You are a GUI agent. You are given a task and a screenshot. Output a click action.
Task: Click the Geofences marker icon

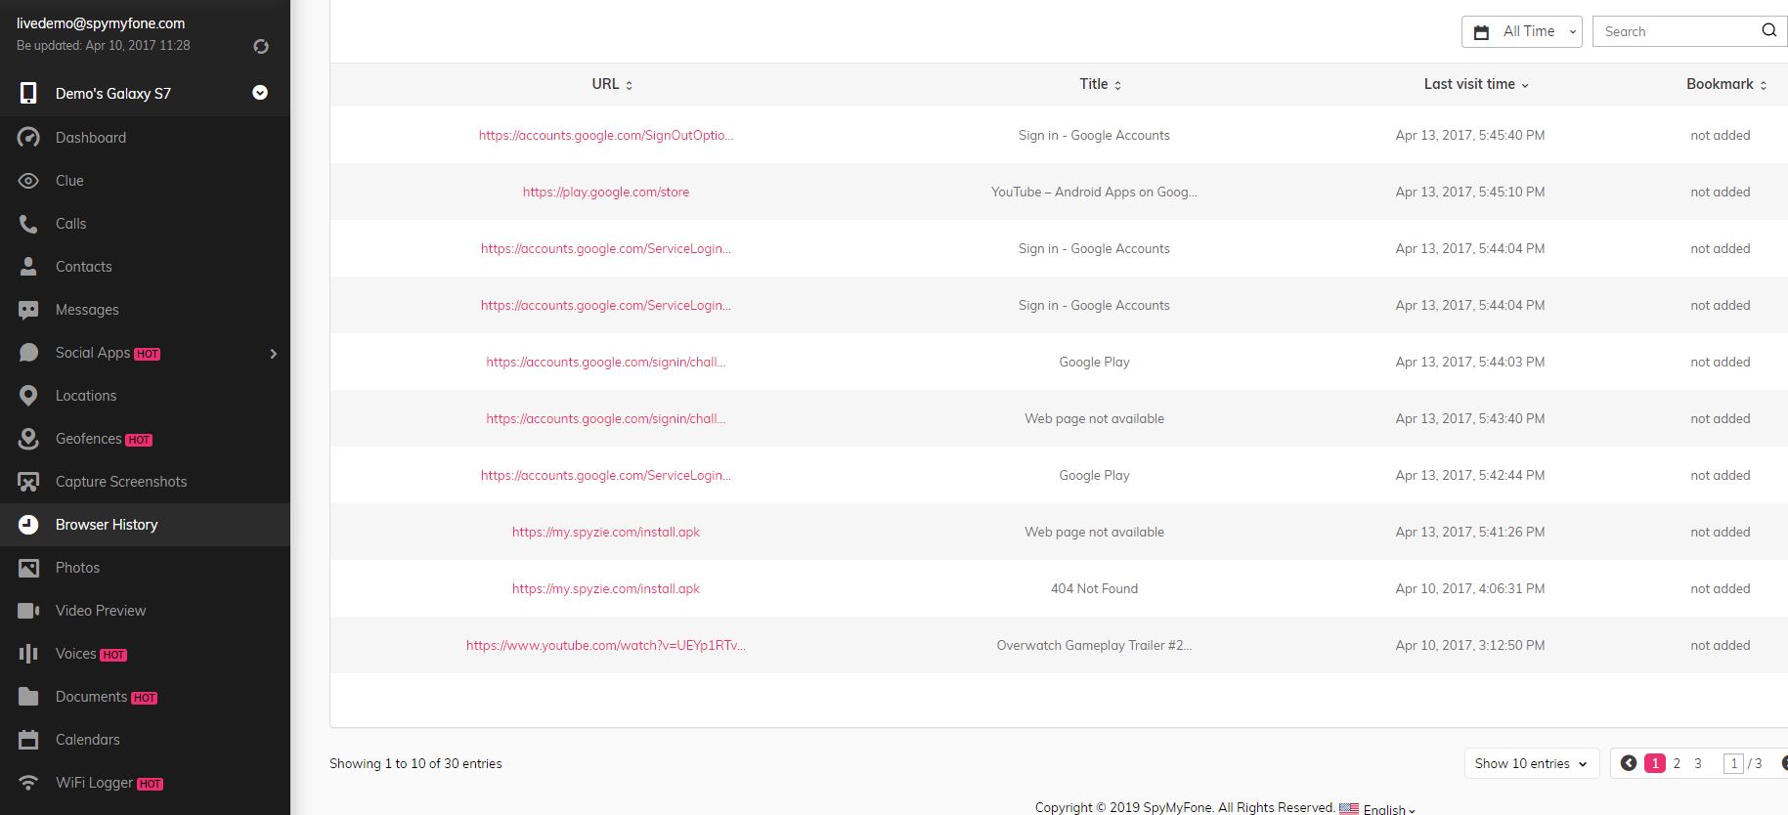[28, 439]
